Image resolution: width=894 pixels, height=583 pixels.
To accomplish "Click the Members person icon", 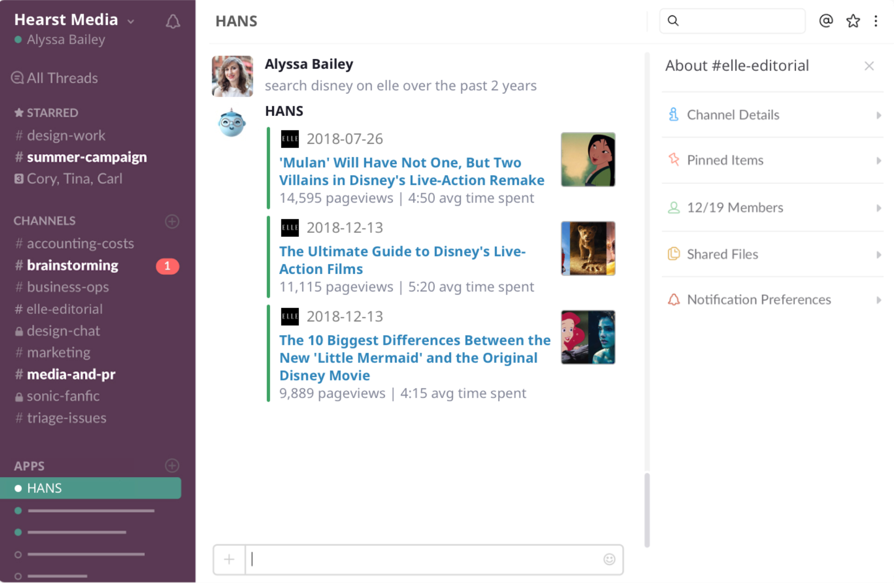I will (674, 207).
